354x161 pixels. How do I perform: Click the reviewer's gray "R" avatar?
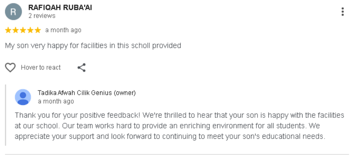(13, 12)
